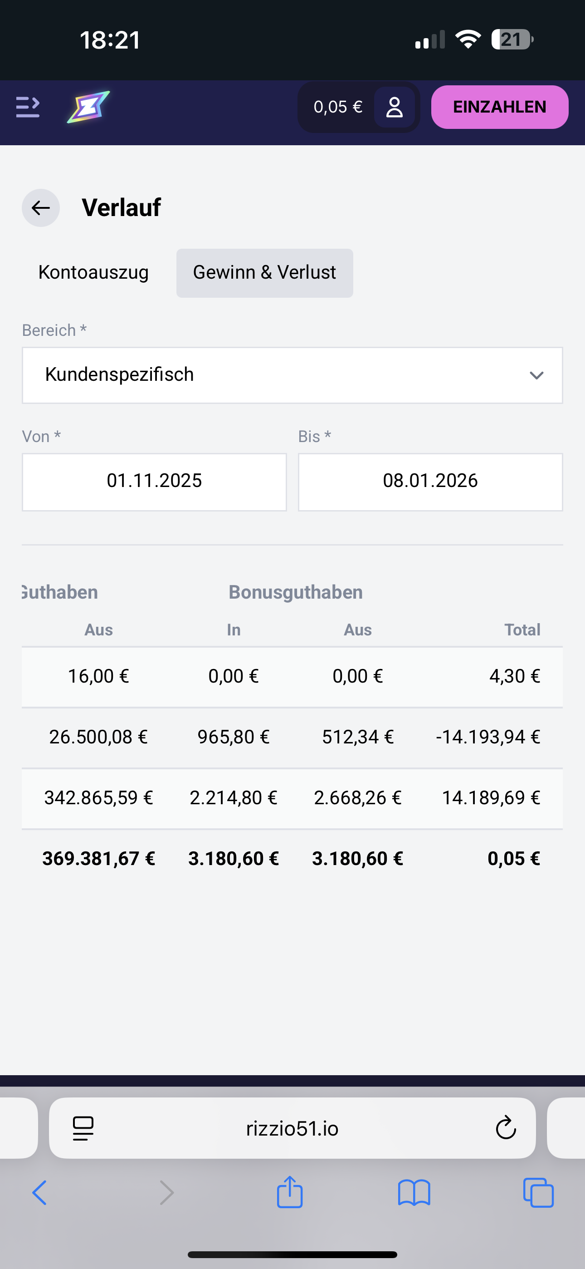Tap the 0,05 € balance display

[338, 107]
